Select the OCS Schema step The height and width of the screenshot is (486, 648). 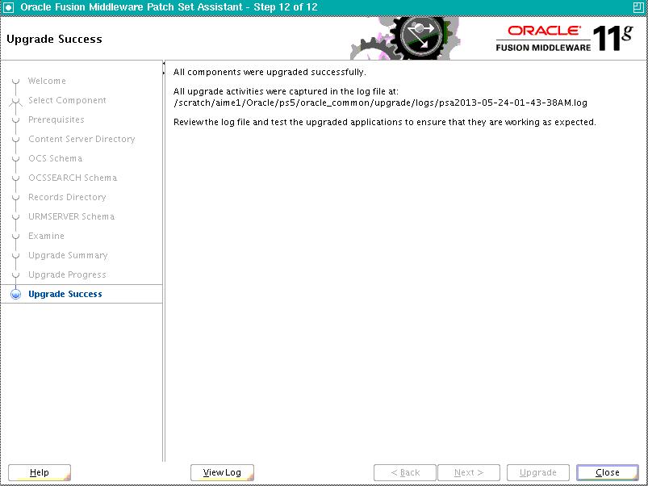click(56, 159)
